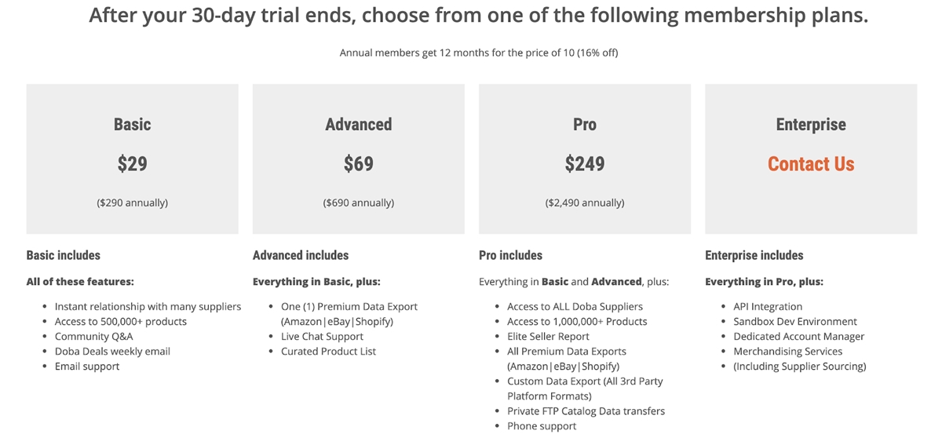The width and height of the screenshot is (942, 438).
Task: Click the Contact Us link in Enterprise
Action: pyautogui.click(x=811, y=164)
